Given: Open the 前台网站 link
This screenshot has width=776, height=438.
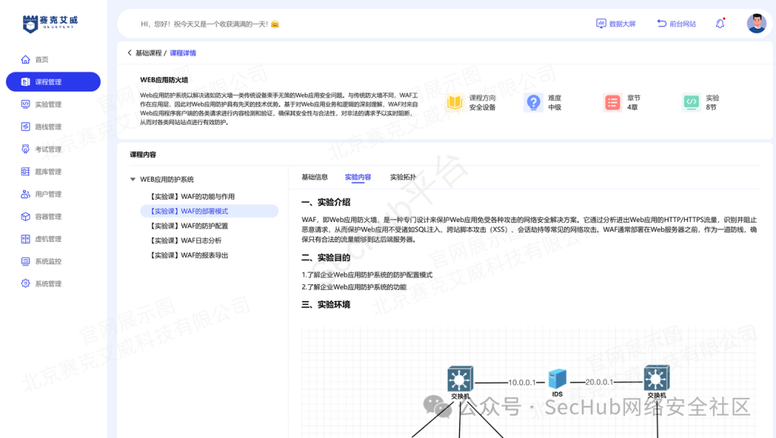Looking at the screenshot, I should coord(683,24).
